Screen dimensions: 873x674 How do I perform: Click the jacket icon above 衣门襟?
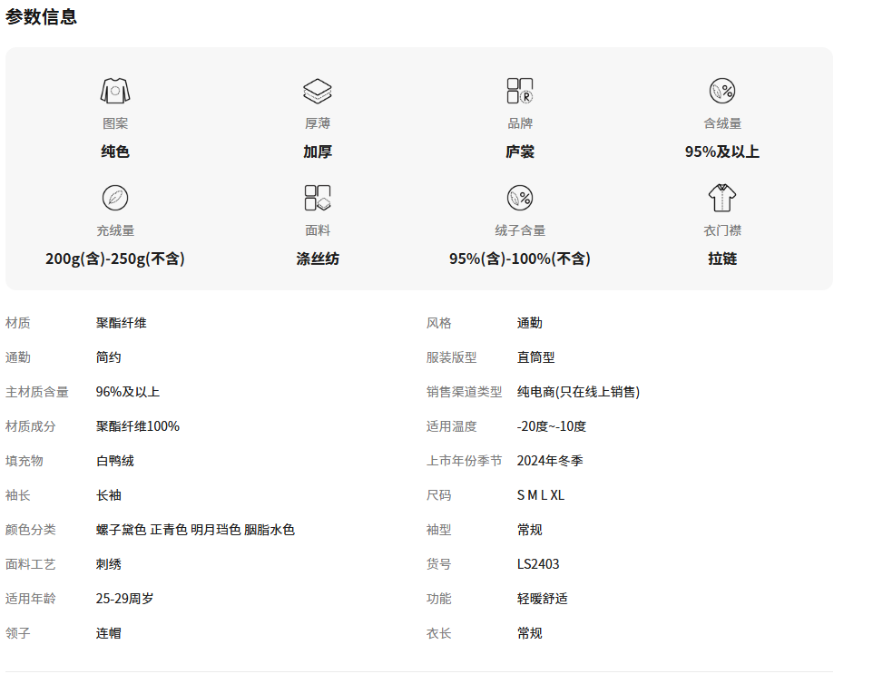tap(722, 198)
